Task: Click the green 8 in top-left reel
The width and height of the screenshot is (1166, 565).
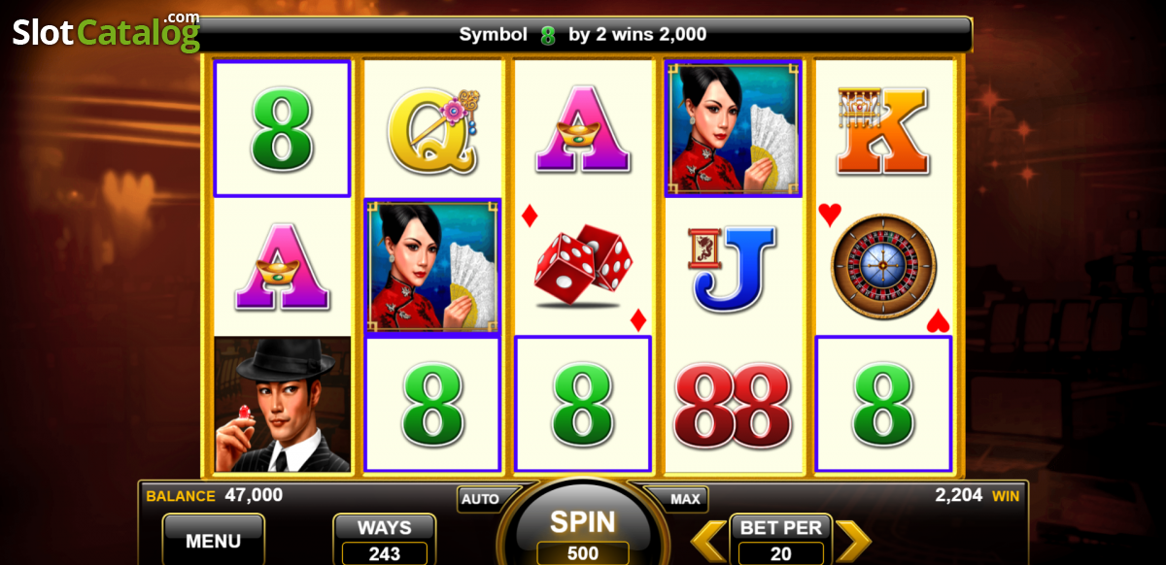Action: 282,128
